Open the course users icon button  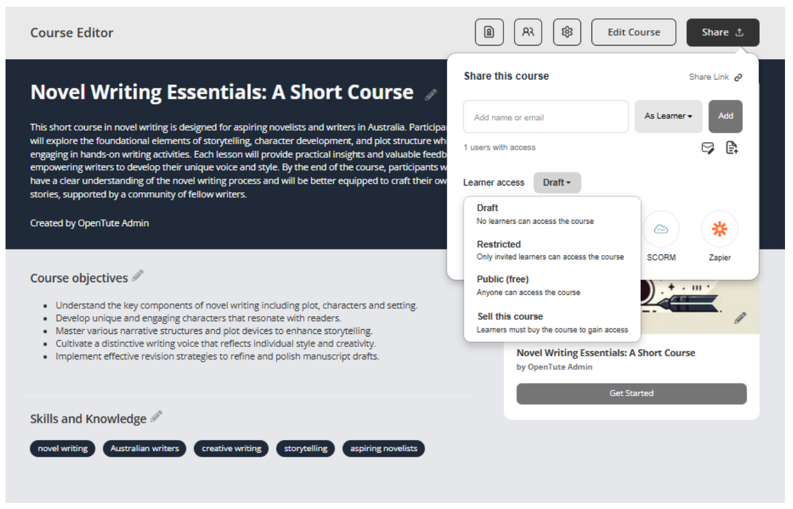coord(528,33)
